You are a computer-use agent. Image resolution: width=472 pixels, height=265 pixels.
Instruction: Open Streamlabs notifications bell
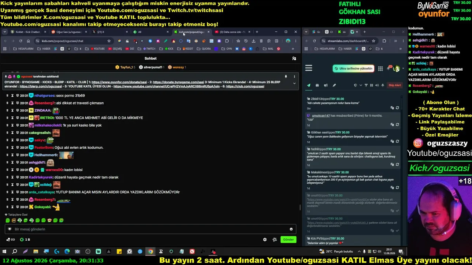(389, 68)
